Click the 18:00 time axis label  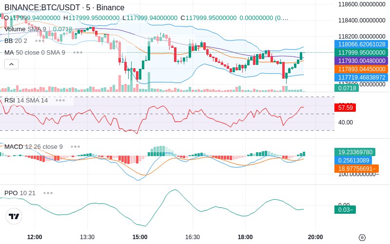click(x=245, y=237)
